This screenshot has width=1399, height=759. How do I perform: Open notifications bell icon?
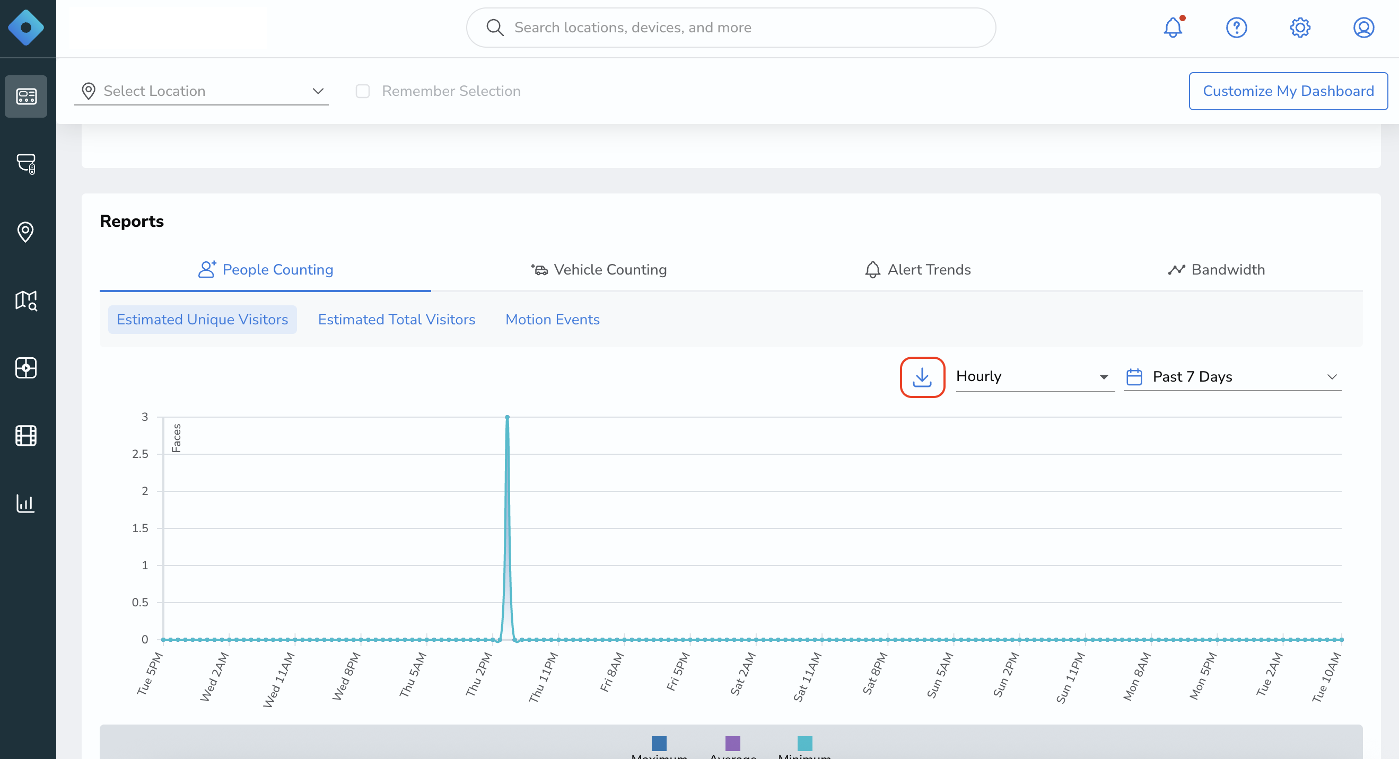click(x=1173, y=27)
